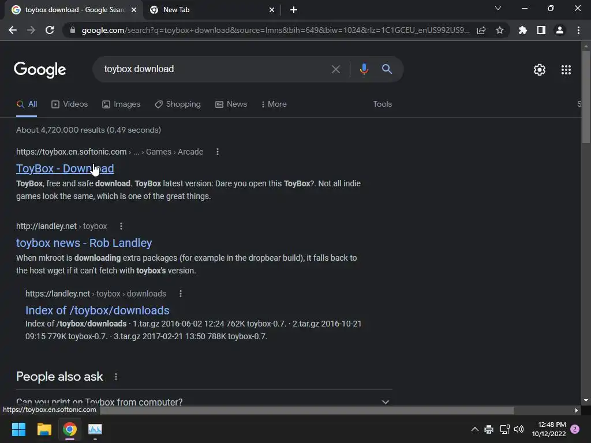Share this page icon in address bar
591x443 pixels.
tap(481, 30)
